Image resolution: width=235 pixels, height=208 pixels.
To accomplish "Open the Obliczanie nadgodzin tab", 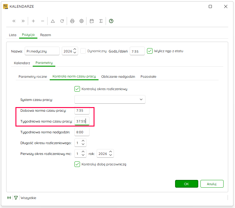I will 118,77.
